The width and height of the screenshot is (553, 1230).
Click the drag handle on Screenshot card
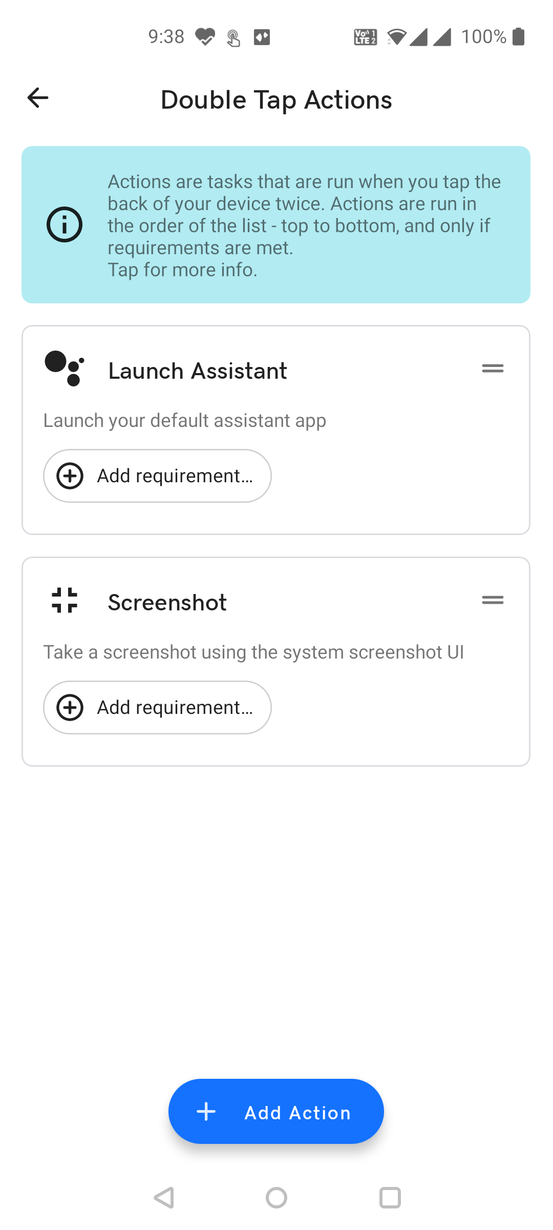(x=493, y=600)
